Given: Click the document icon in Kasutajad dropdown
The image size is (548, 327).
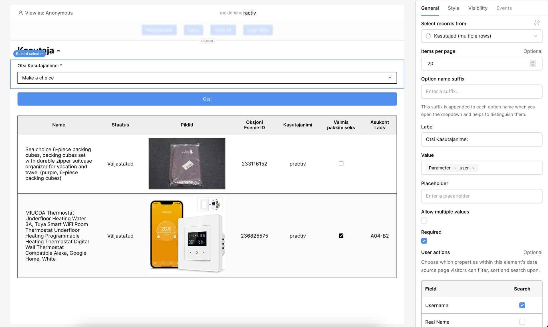Looking at the screenshot, I should (x=428, y=36).
